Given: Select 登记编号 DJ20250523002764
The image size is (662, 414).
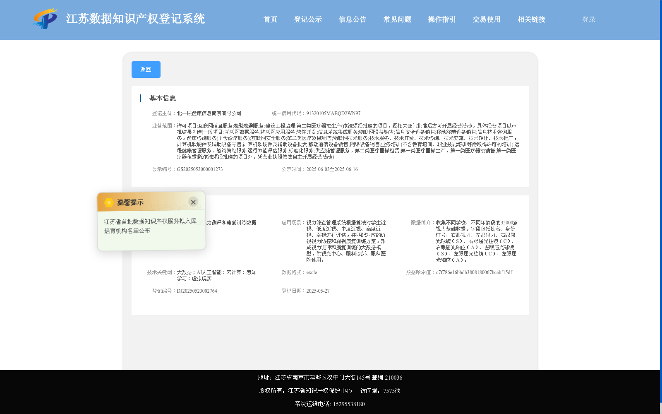Looking at the screenshot, I should click(x=197, y=291).
